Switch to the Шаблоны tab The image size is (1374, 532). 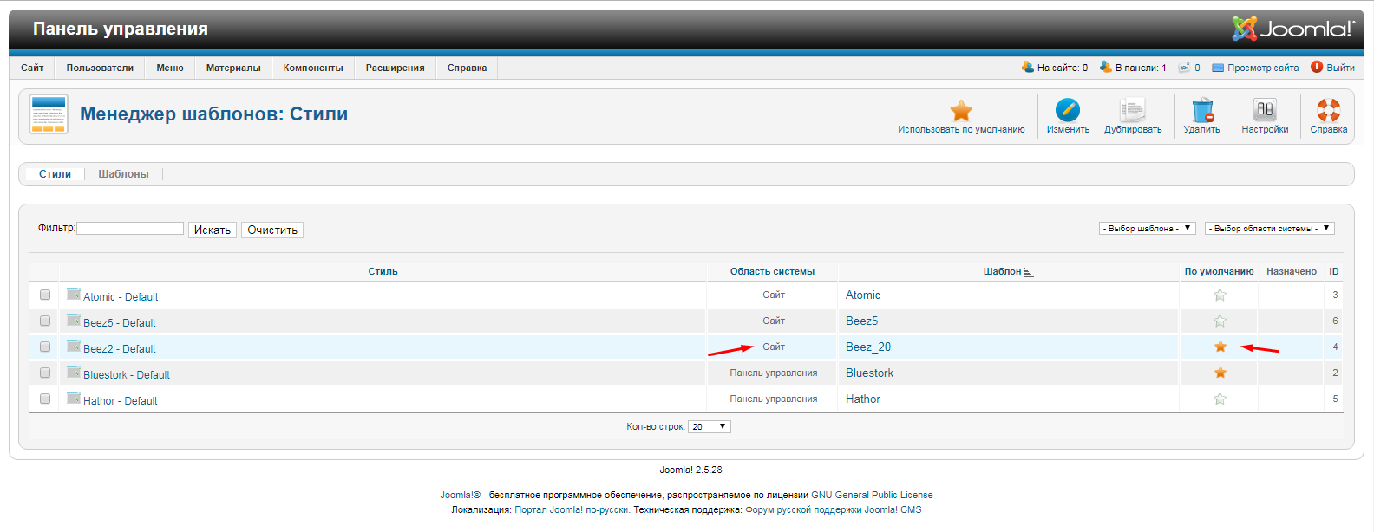[x=123, y=174]
